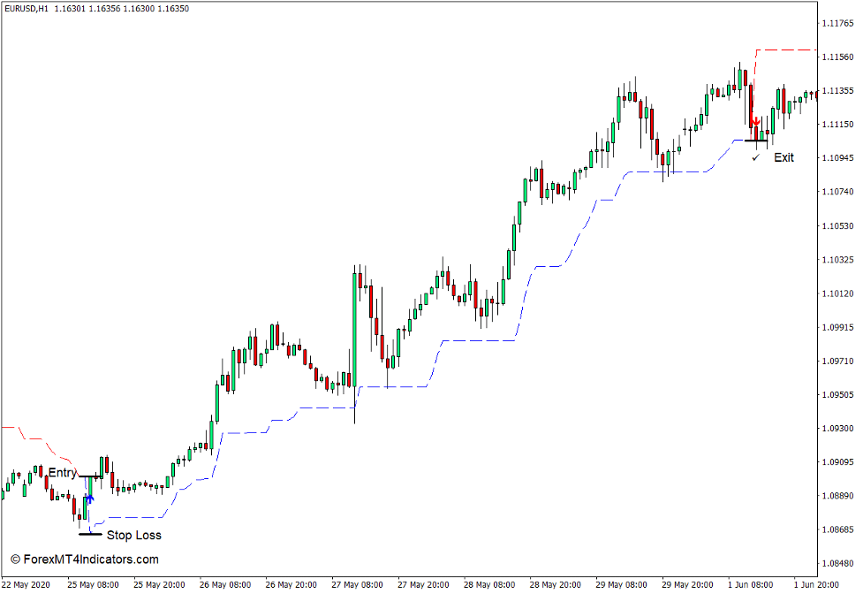Click the black horizontal Stop Loss line
The image size is (863, 594).
click(x=91, y=534)
